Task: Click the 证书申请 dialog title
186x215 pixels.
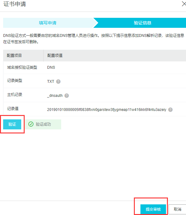Action: (x=15, y=4)
